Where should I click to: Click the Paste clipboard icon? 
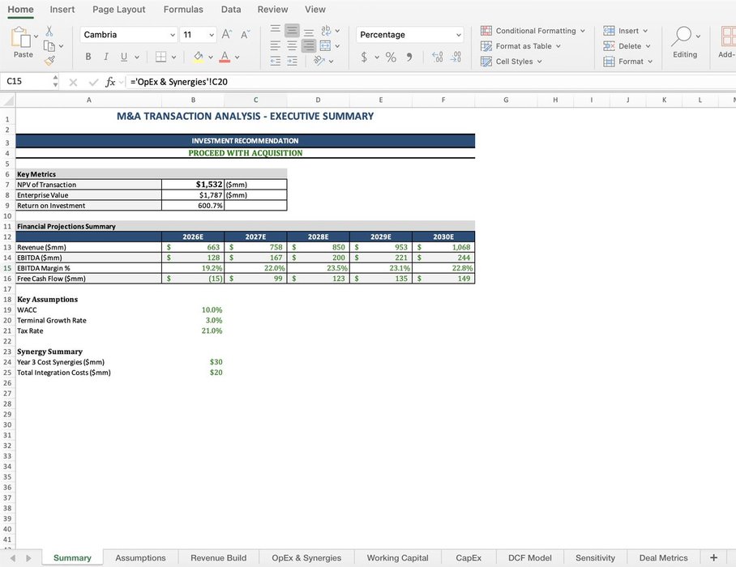tap(23, 40)
